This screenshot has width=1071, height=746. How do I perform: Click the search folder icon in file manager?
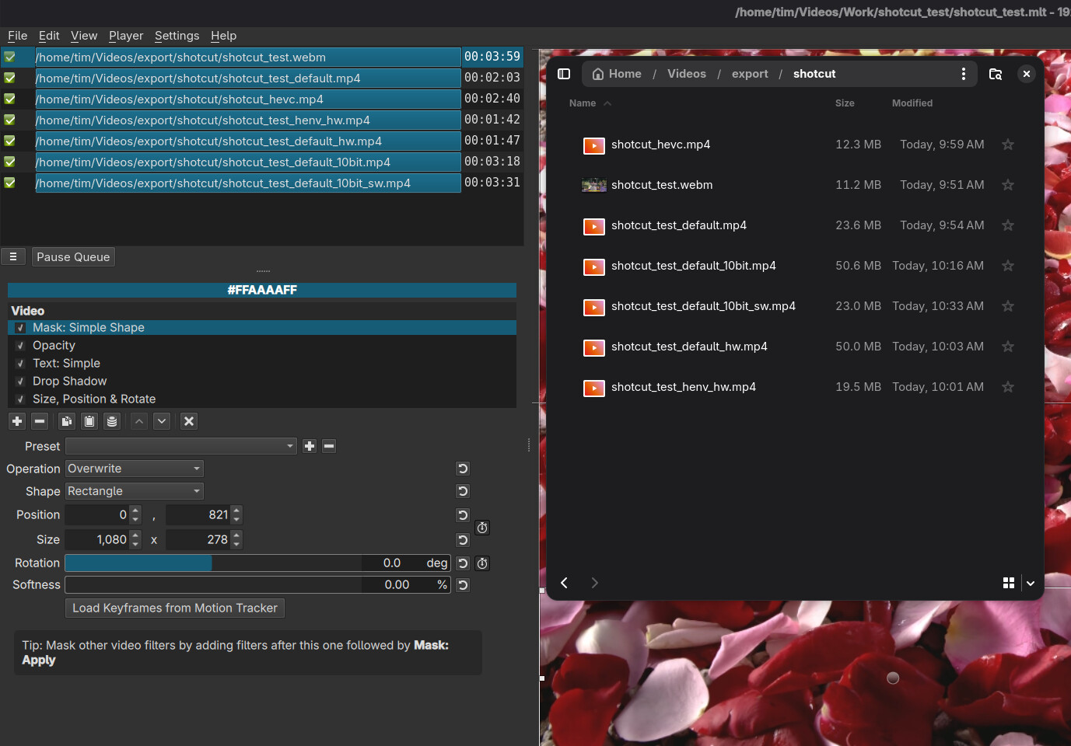(x=995, y=74)
